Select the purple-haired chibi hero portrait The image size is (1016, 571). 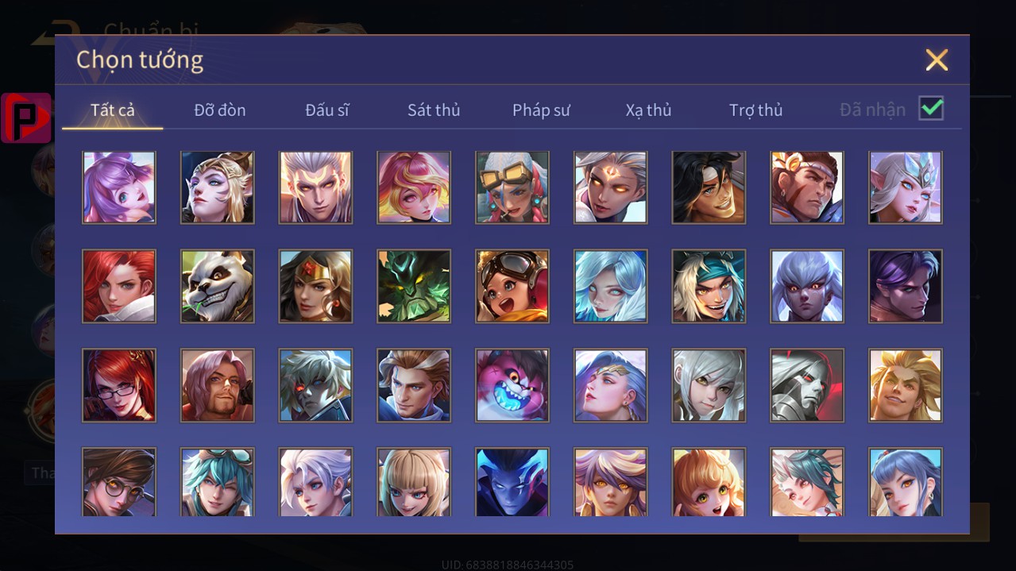point(119,187)
